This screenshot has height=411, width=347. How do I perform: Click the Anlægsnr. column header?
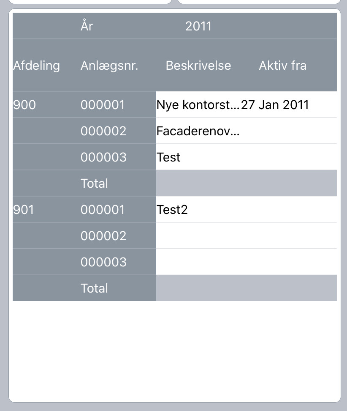point(109,66)
